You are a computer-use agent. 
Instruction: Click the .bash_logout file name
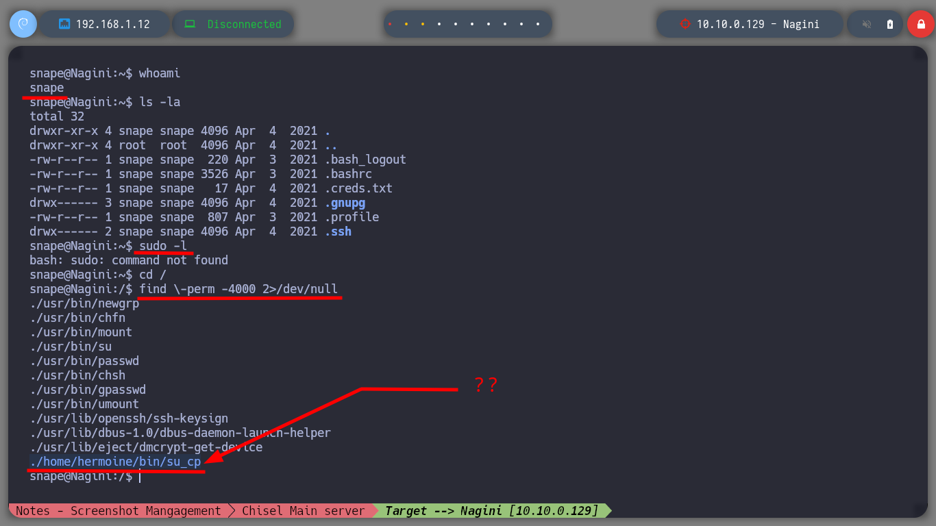pos(365,160)
